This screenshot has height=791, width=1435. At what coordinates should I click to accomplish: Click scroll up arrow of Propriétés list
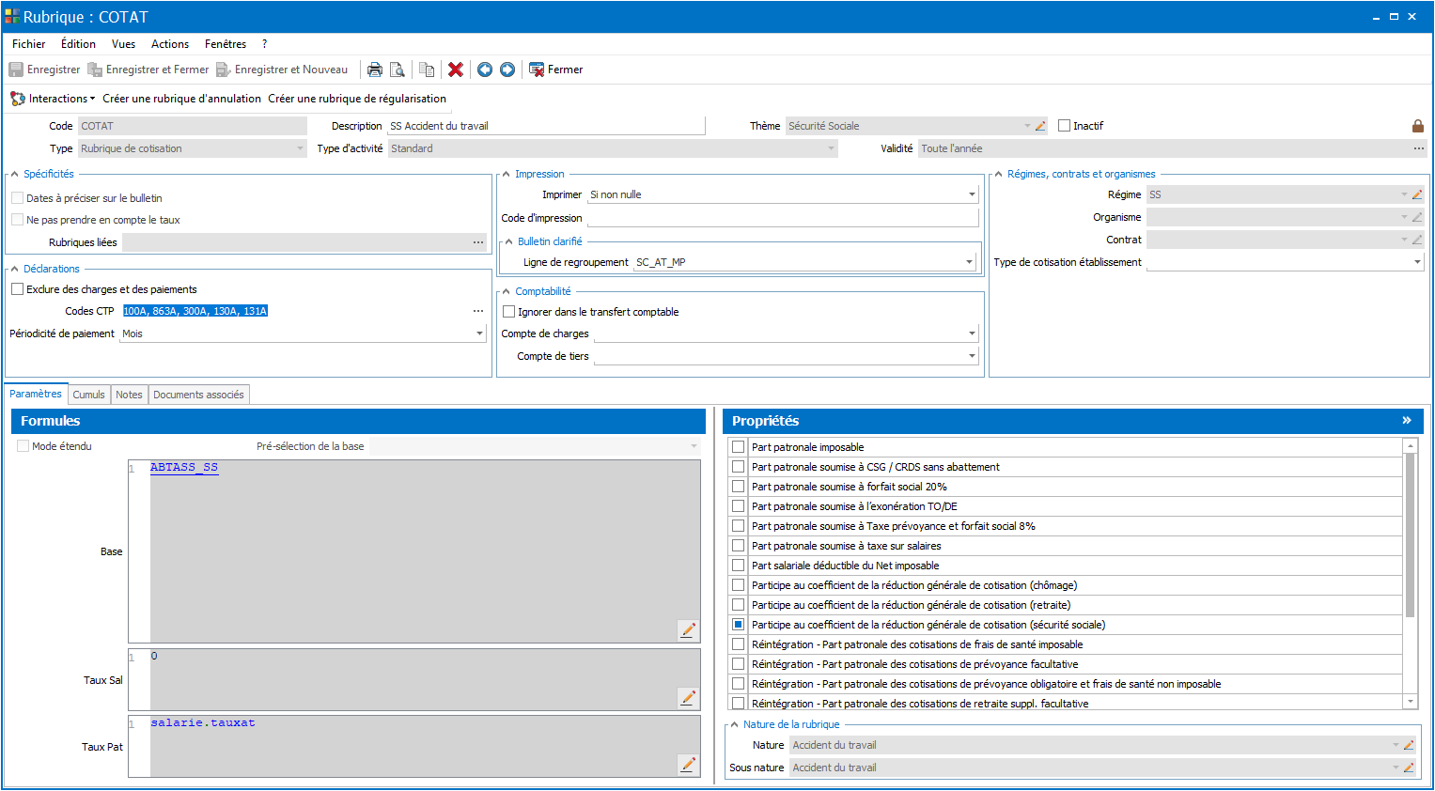[x=1410, y=445]
